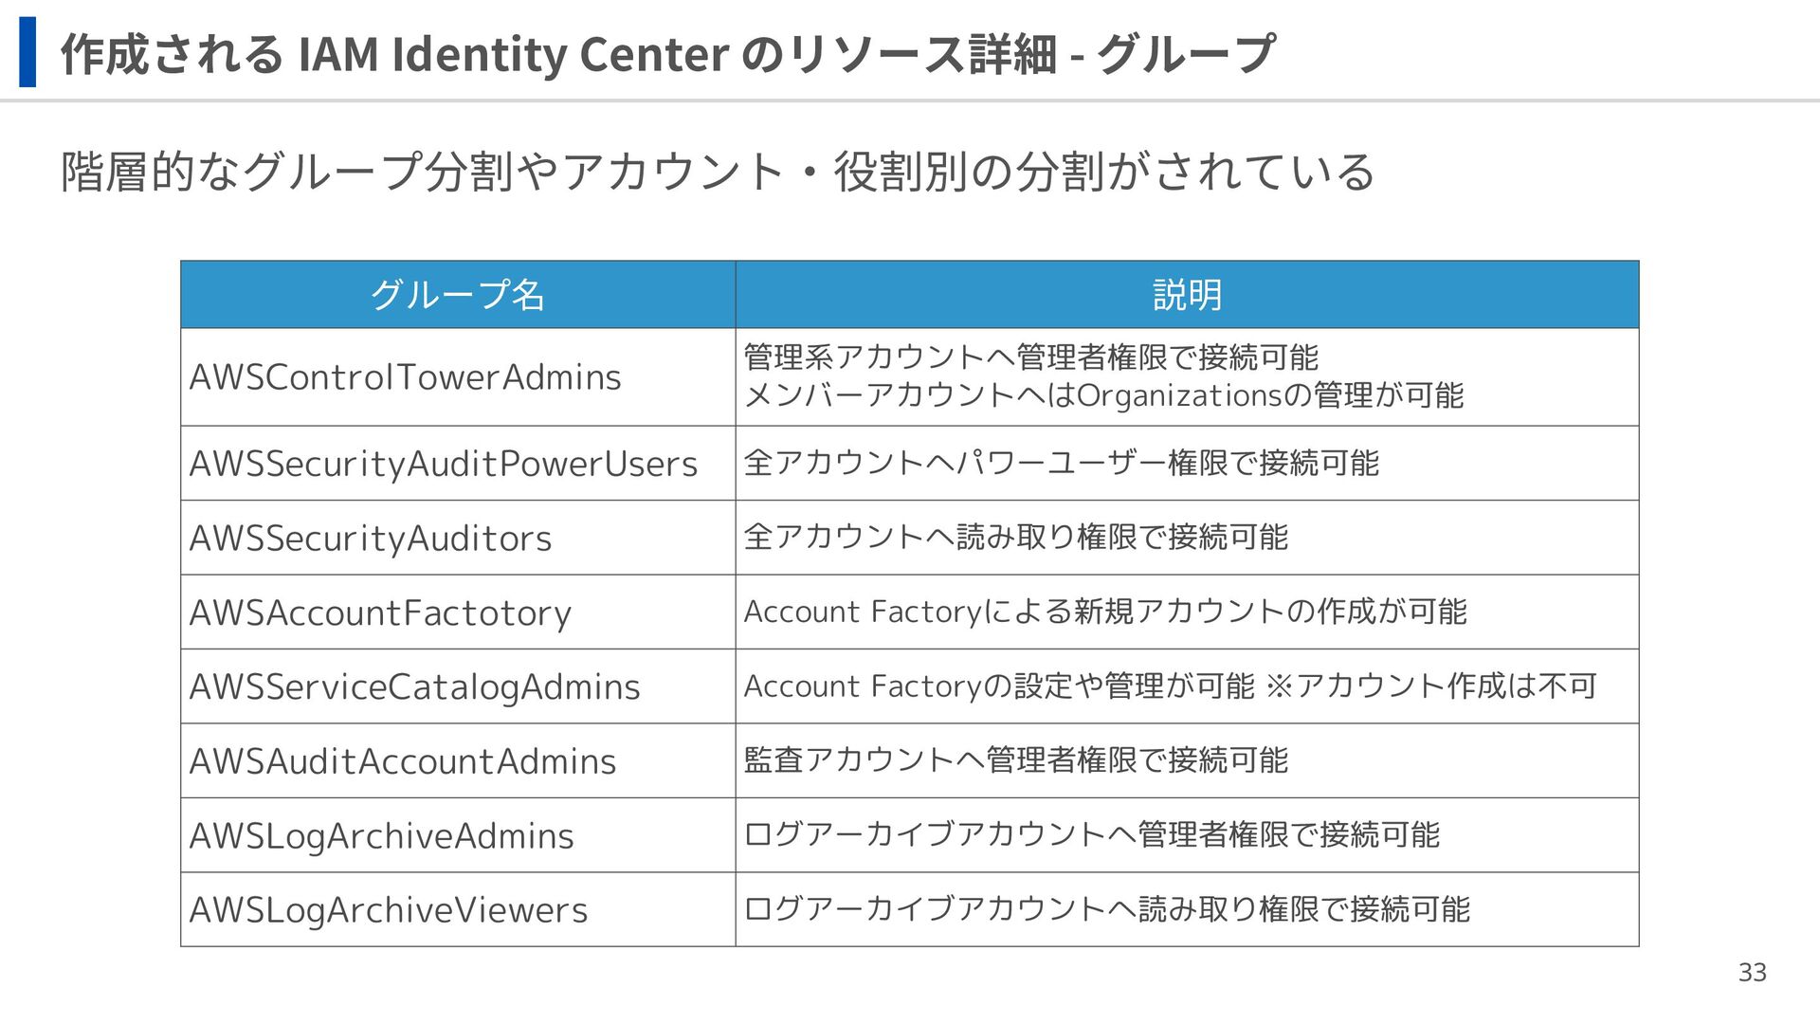Click the description mentioning Organizations management
The image size is (1820, 1024).
point(1103,395)
